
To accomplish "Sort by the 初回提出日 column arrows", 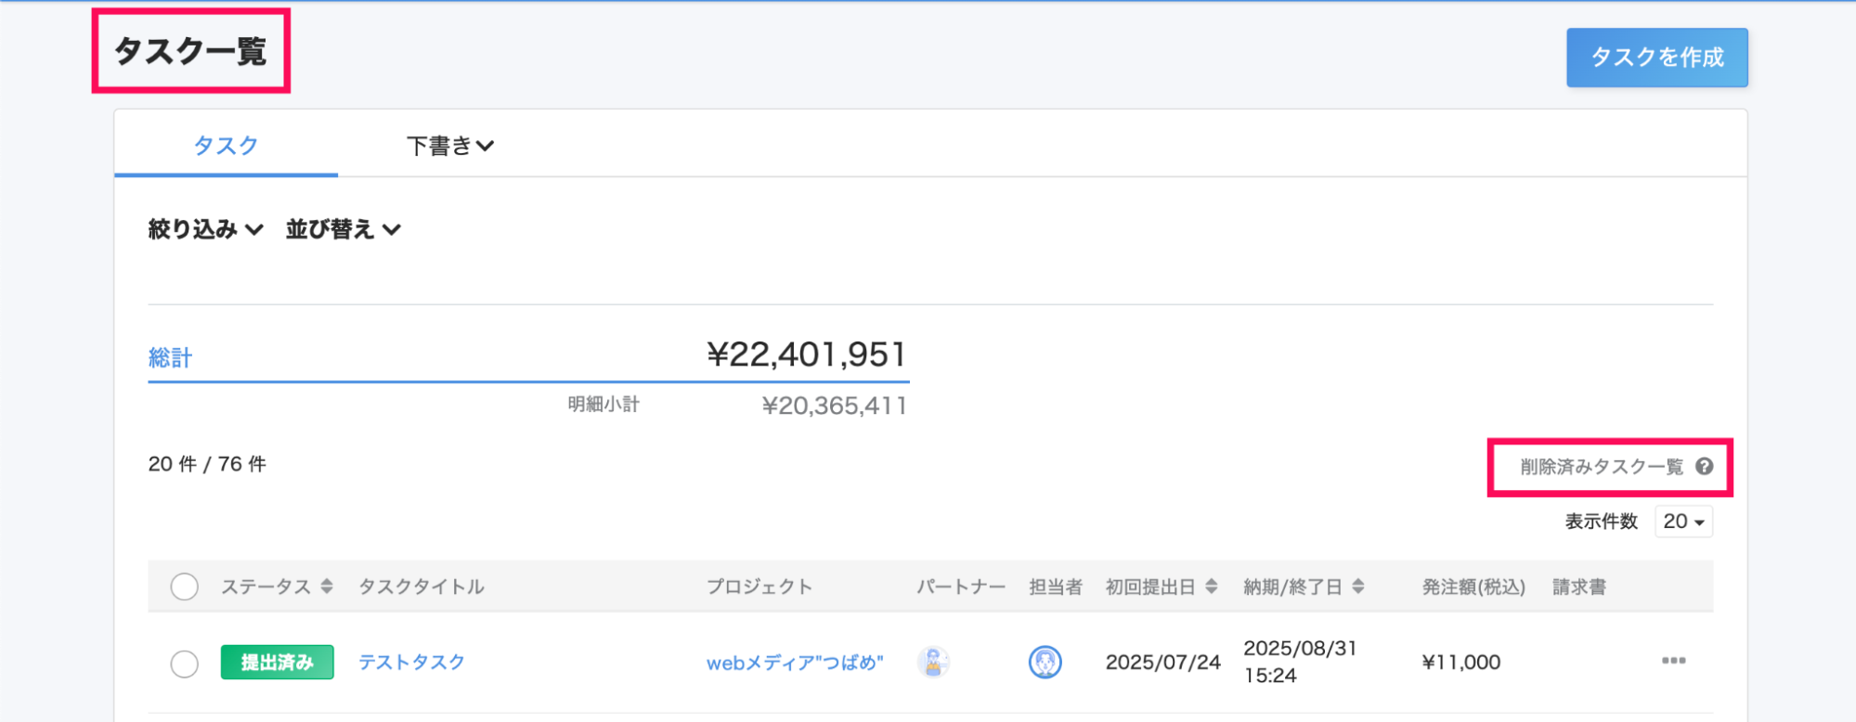I will click(1211, 587).
